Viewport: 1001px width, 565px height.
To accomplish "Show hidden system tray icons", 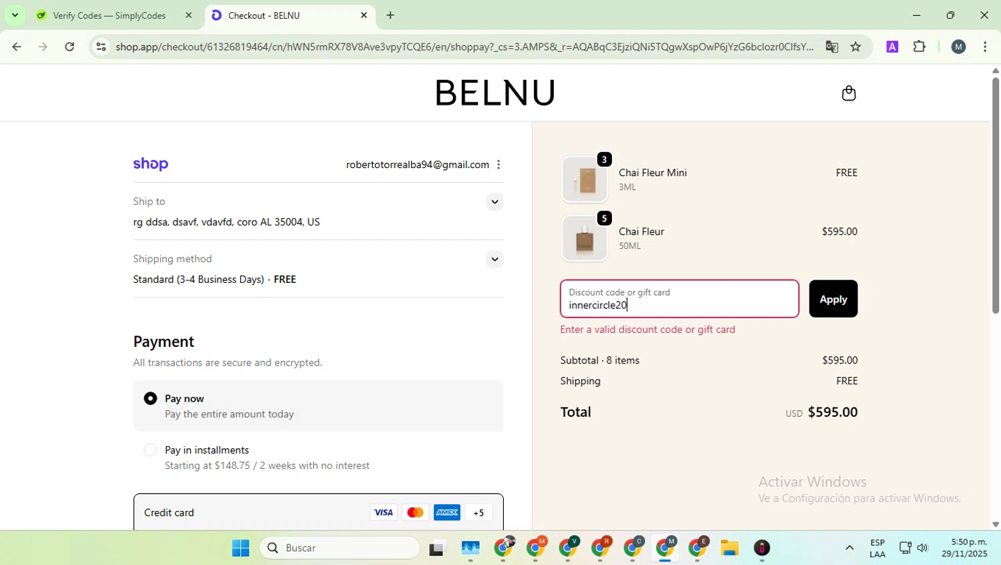I will (850, 548).
